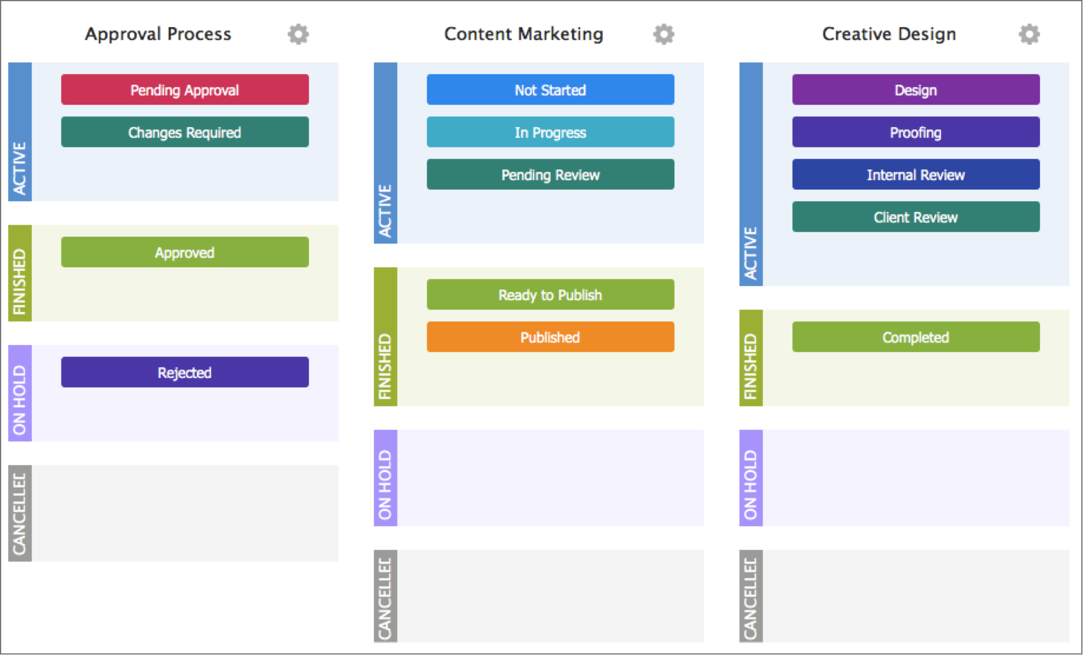The width and height of the screenshot is (1083, 655).
Task: Click the Rejected status
Action: click(x=184, y=372)
